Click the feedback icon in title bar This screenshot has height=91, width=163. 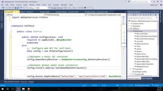click(129, 2)
